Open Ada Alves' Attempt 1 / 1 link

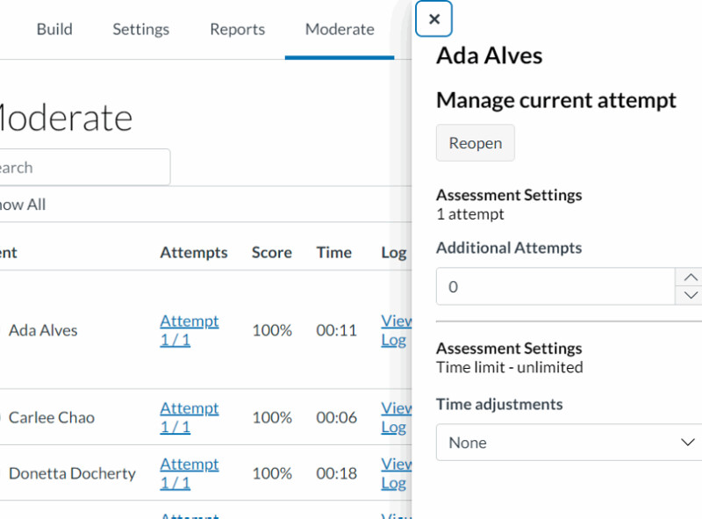point(189,330)
